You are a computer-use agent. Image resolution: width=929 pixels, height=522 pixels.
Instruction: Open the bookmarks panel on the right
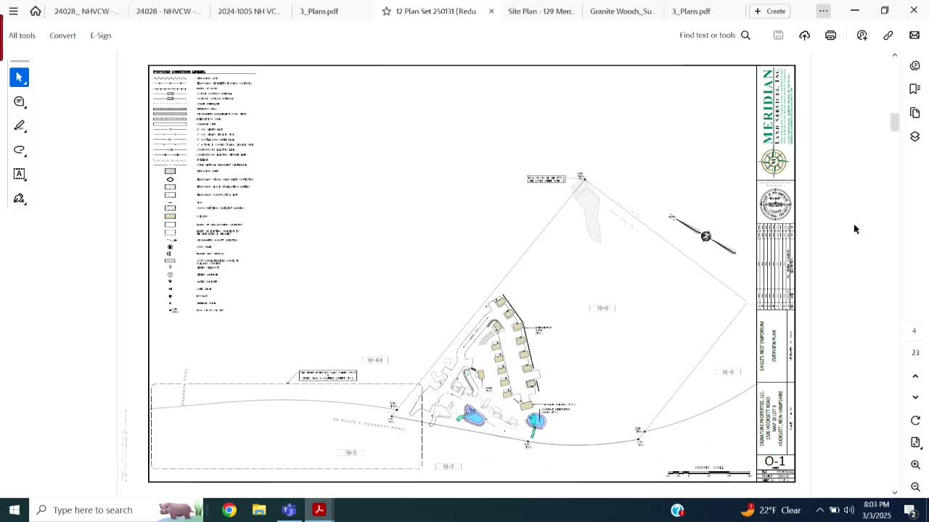(914, 88)
